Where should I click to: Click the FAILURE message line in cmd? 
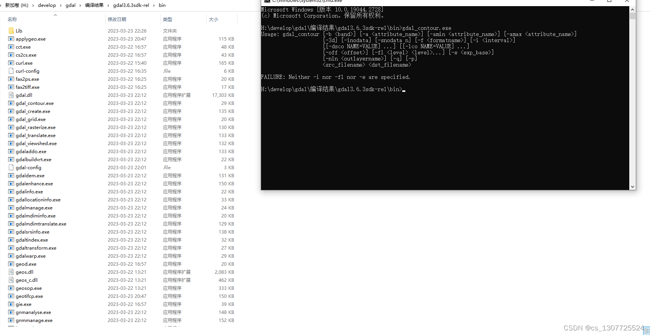coord(336,77)
